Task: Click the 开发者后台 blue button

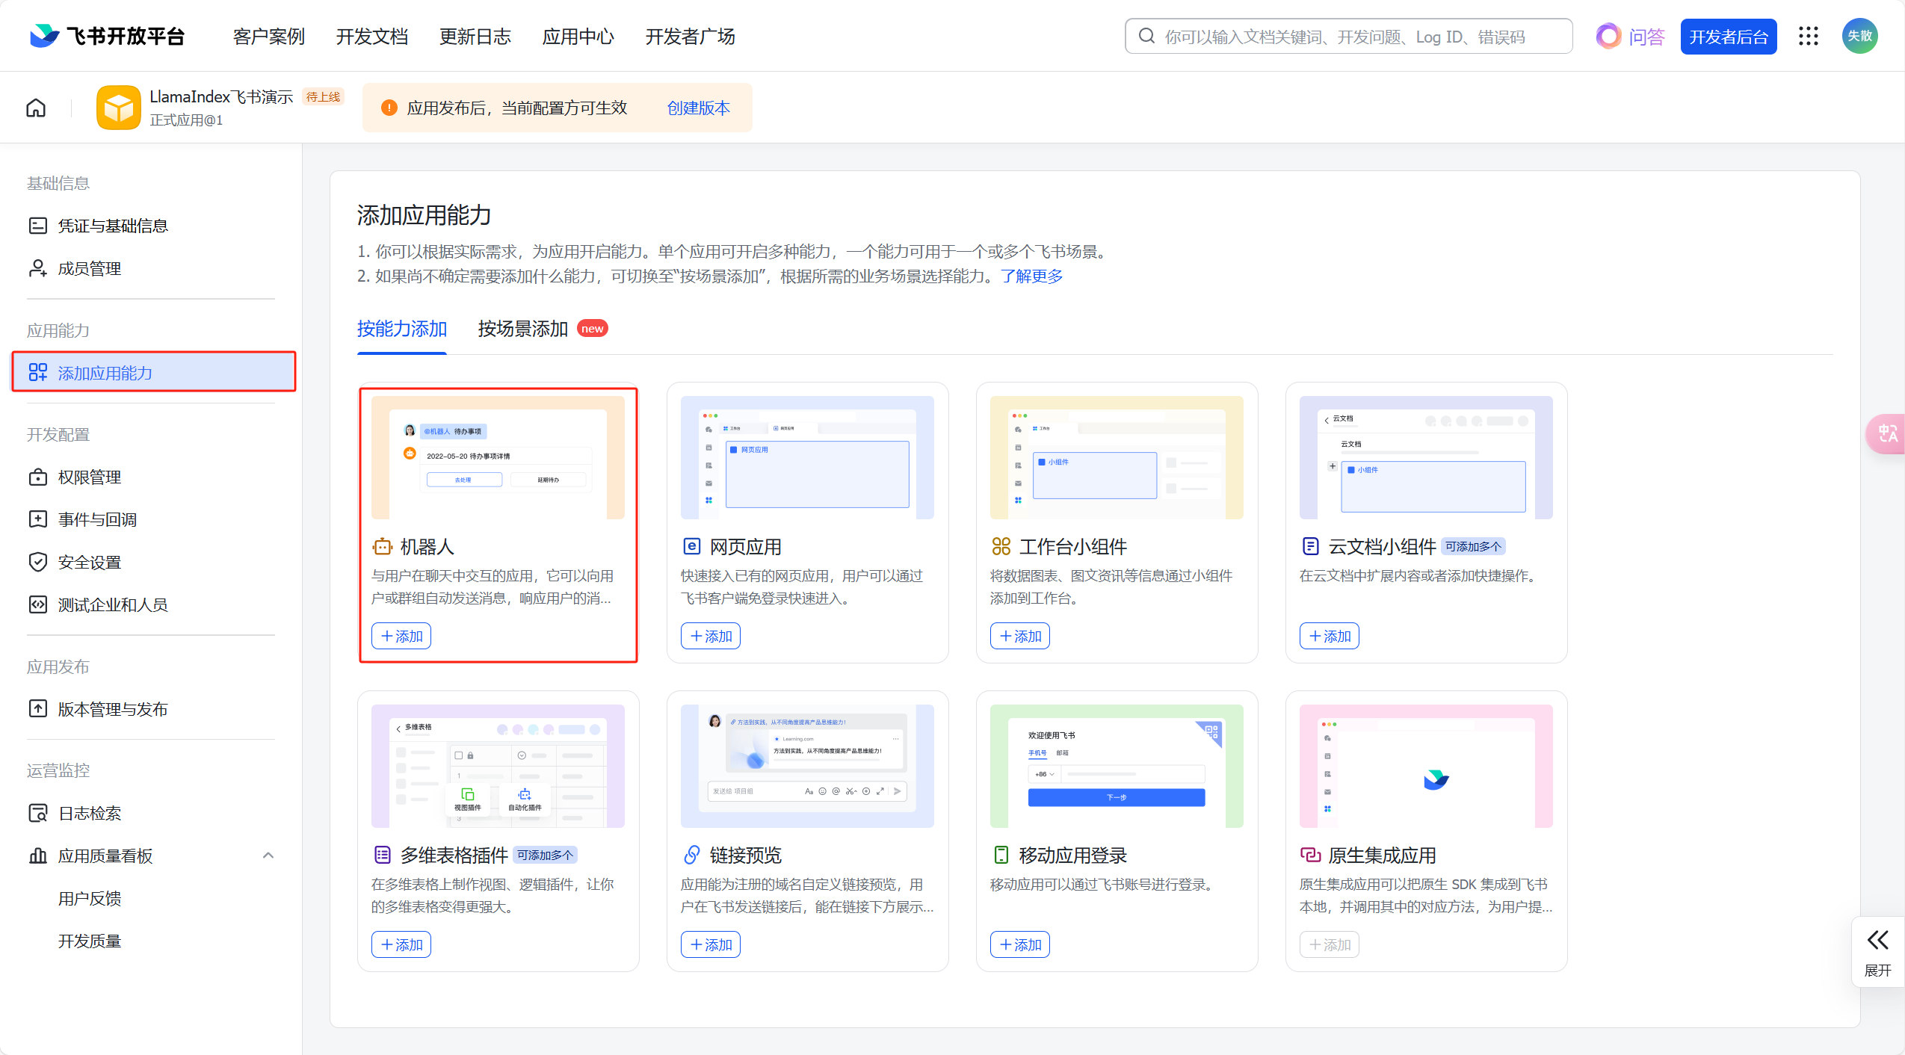Action: coord(1728,37)
